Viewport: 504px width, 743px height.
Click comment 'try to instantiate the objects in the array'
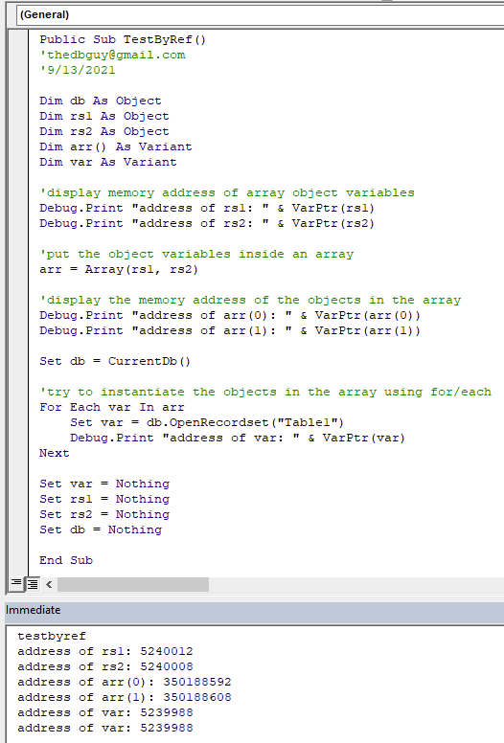pyautogui.click(x=265, y=392)
